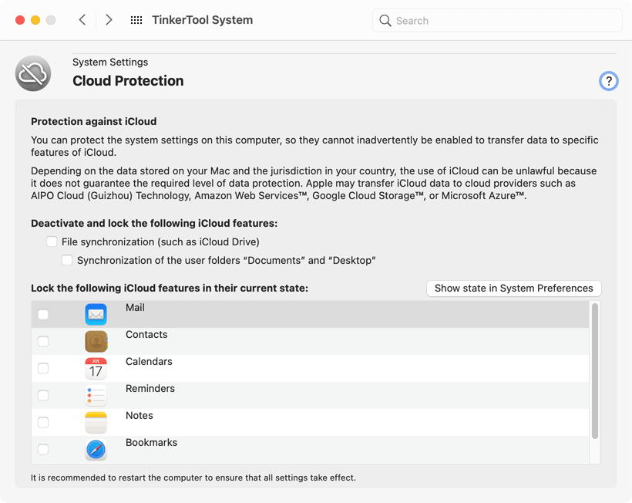Click the restart recommendation note
The height and width of the screenshot is (503, 632).
click(193, 478)
